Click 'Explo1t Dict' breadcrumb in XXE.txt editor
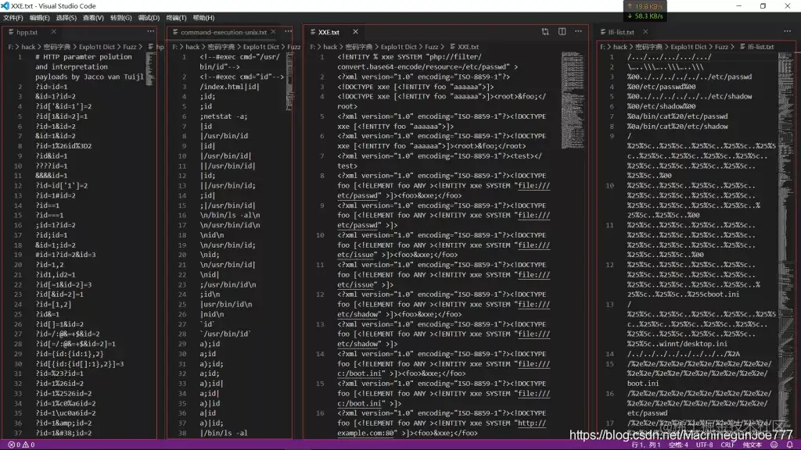Image resolution: width=801 pixels, height=450 pixels. [398, 47]
